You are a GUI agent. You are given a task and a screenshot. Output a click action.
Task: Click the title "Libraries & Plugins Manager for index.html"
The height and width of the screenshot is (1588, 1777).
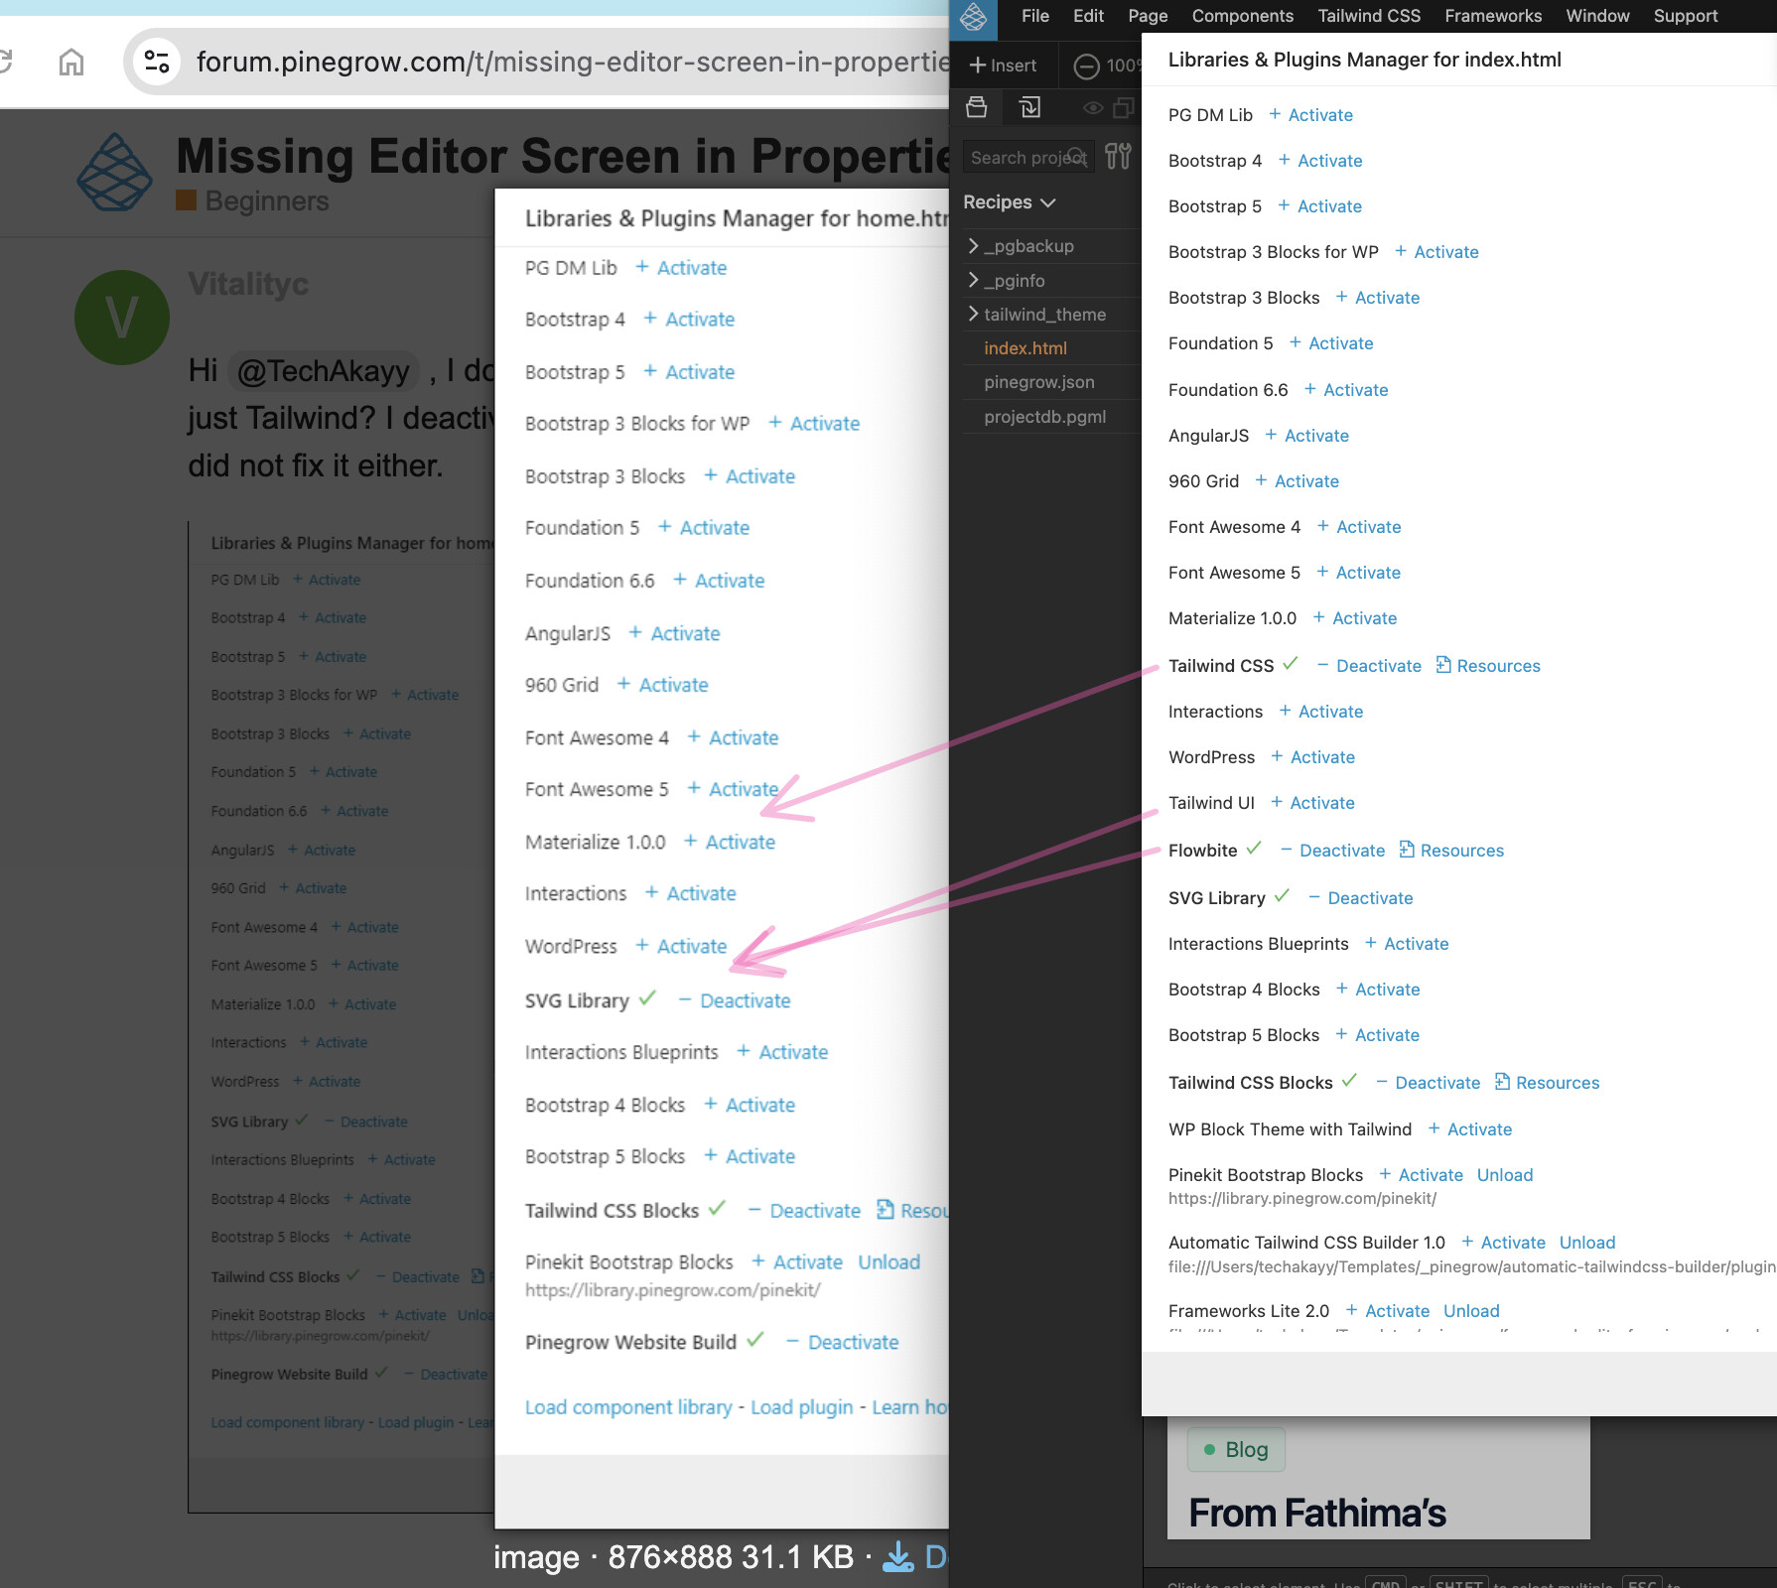pyautogui.click(x=1365, y=60)
